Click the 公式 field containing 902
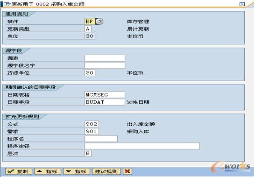This screenshot has width=255, height=177. [x=92, y=124]
